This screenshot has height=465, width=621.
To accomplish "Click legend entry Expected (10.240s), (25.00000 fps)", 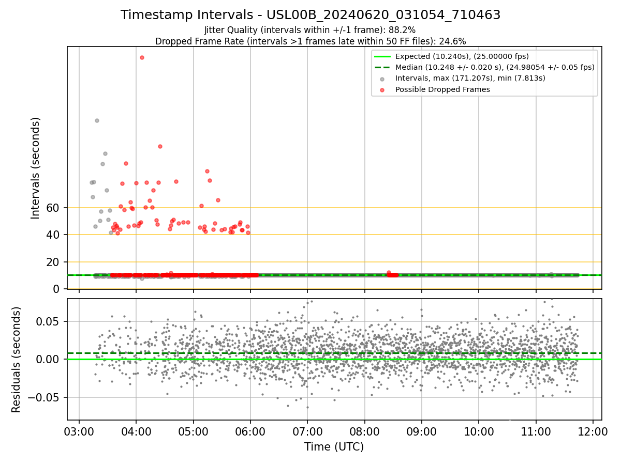I will 462,56.
